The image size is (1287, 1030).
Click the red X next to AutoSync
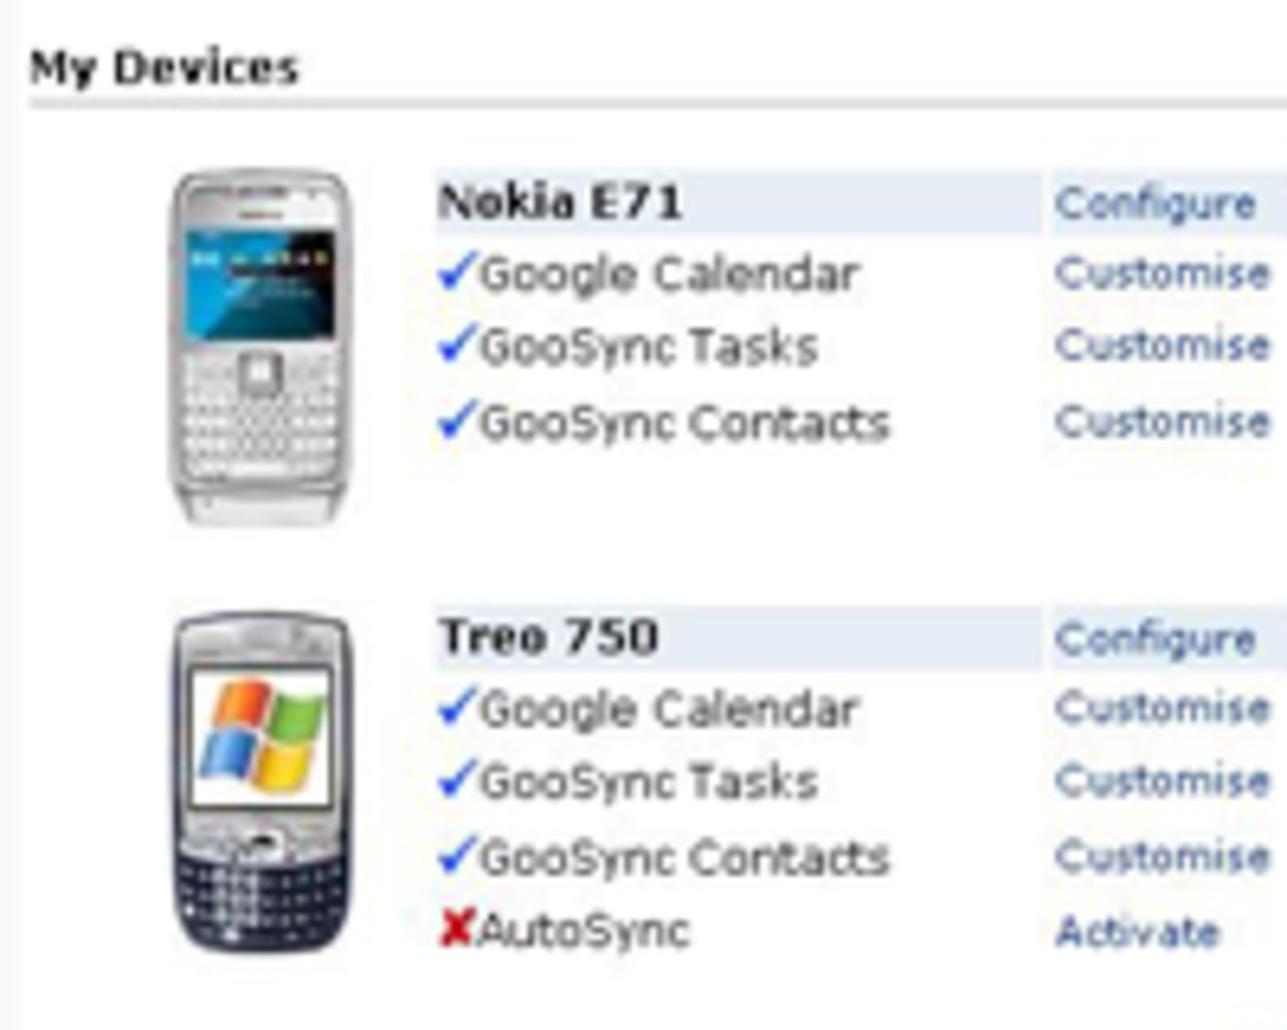(x=456, y=929)
